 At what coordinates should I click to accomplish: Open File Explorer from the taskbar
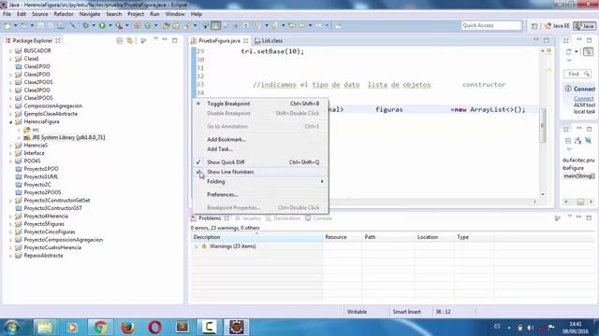(45, 328)
